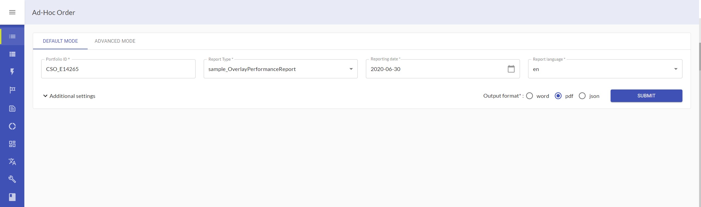Viewport: 701px width, 207px height.
Task: Select the word output format
Action: [x=530, y=96]
